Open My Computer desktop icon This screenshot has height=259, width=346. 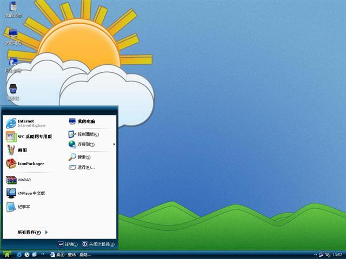coord(13,37)
